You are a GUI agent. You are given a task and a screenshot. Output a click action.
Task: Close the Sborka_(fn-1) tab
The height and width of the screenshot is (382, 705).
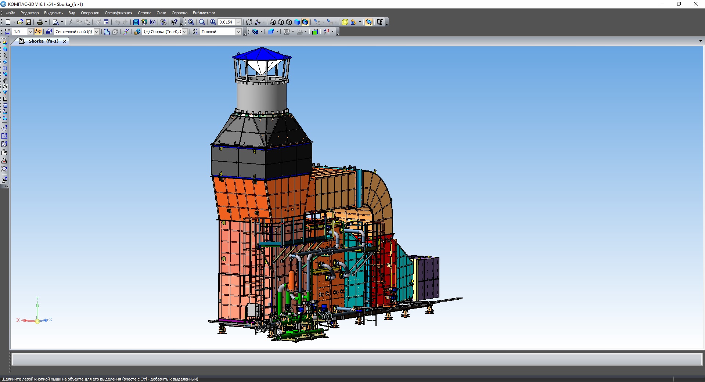click(65, 41)
